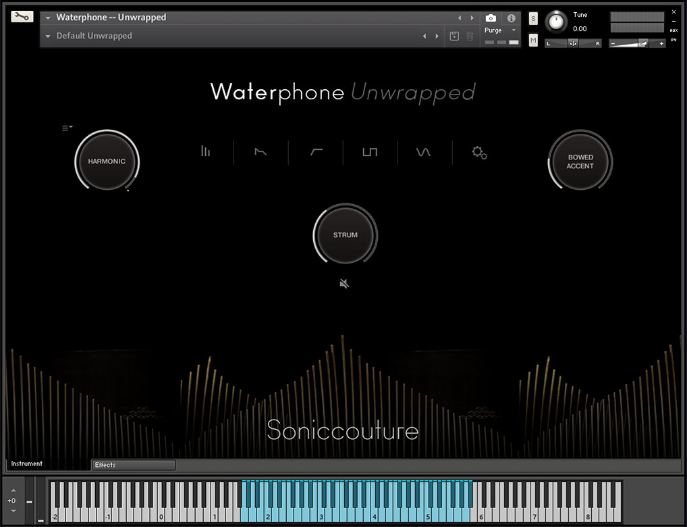The height and width of the screenshot is (527, 687).
Task: Select previous instrument with left arrow
Action: 459,18
